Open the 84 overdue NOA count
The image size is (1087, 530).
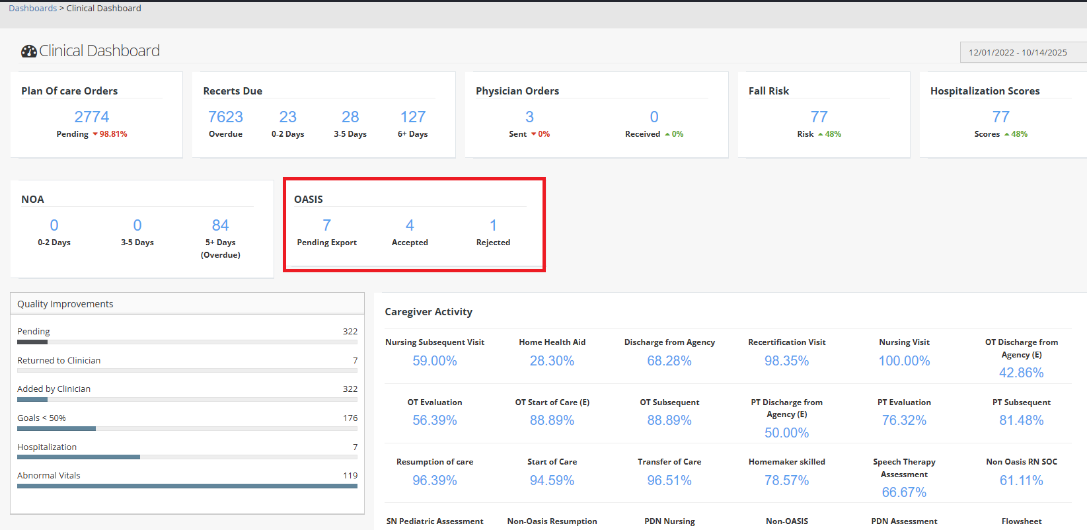tap(220, 225)
